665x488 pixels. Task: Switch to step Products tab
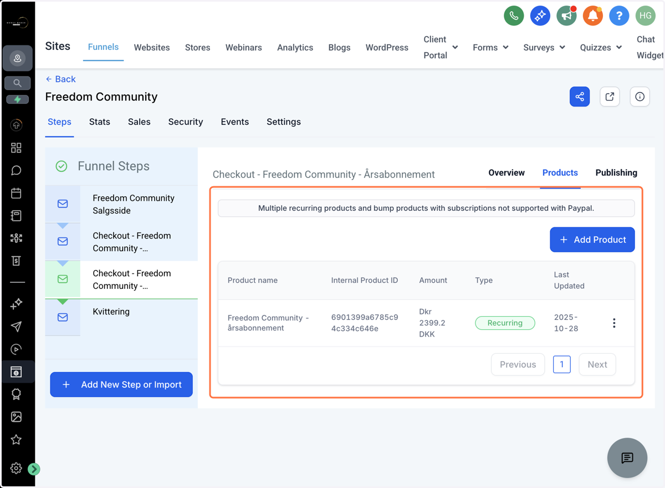click(x=560, y=173)
